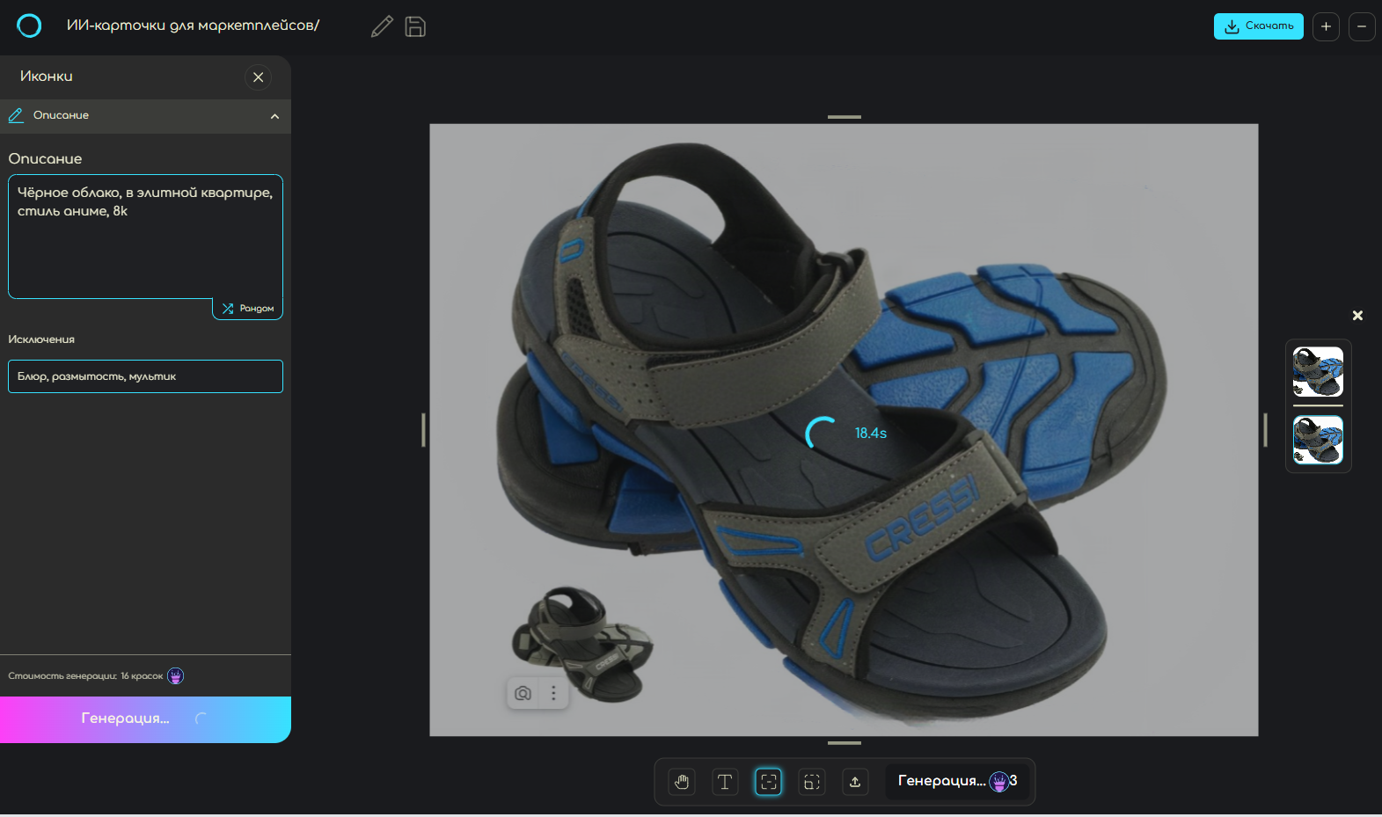This screenshot has width=1382, height=817.
Task: Click the highlighted frame selection tool
Action: (768, 781)
